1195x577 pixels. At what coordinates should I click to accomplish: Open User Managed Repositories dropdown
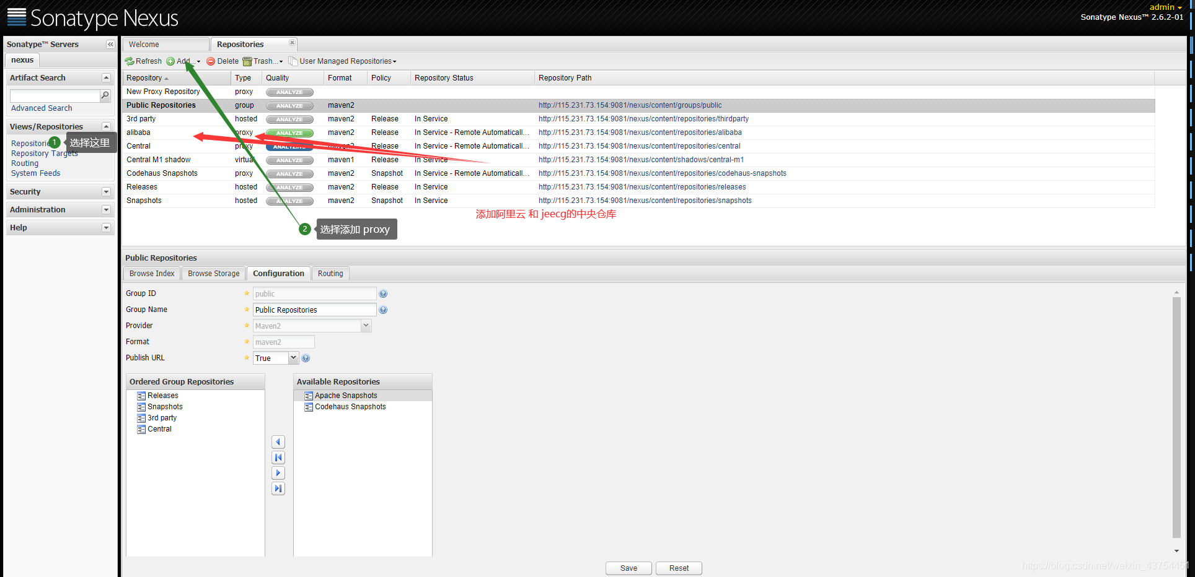point(343,61)
